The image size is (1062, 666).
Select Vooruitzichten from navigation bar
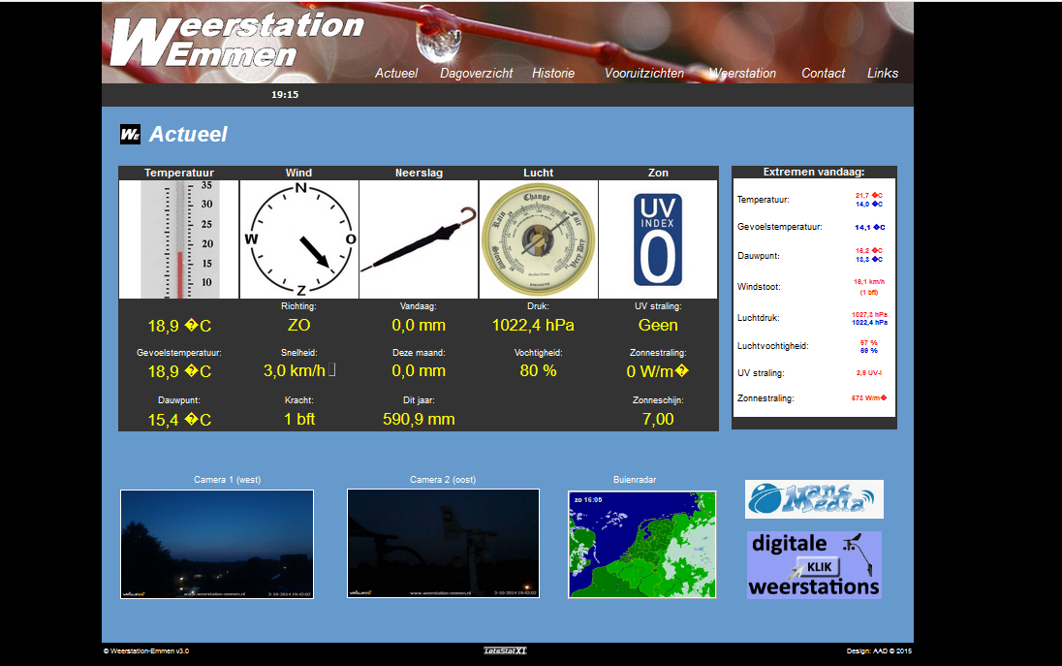coord(643,73)
